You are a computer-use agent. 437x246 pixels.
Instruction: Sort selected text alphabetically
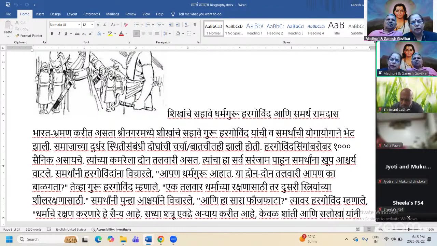pos(187,25)
